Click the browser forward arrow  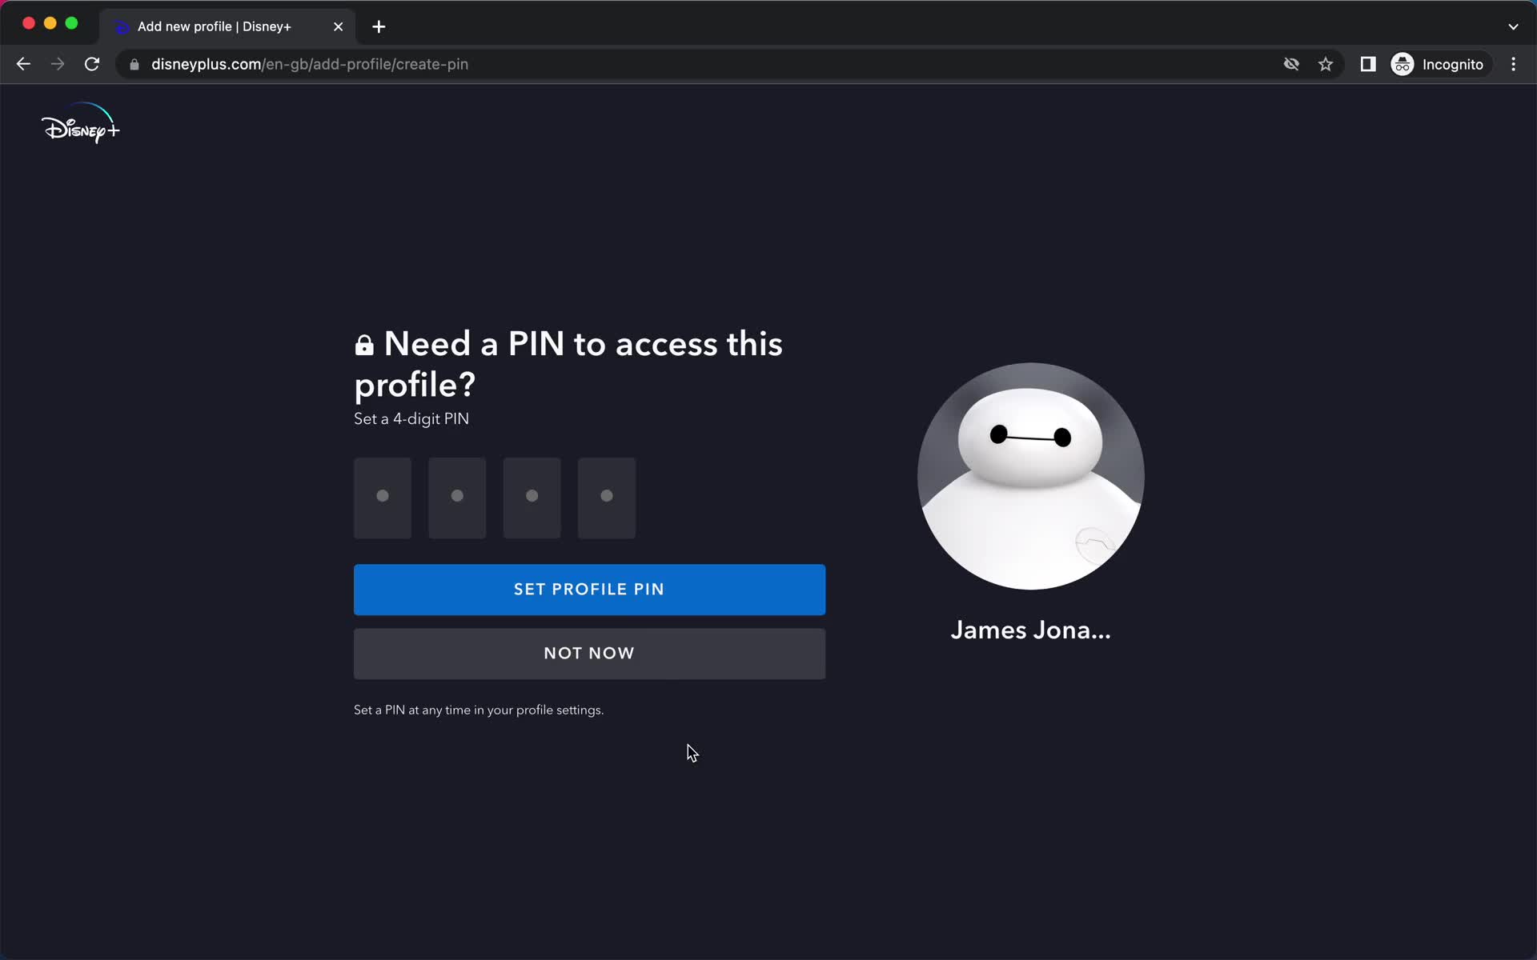[x=58, y=64]
